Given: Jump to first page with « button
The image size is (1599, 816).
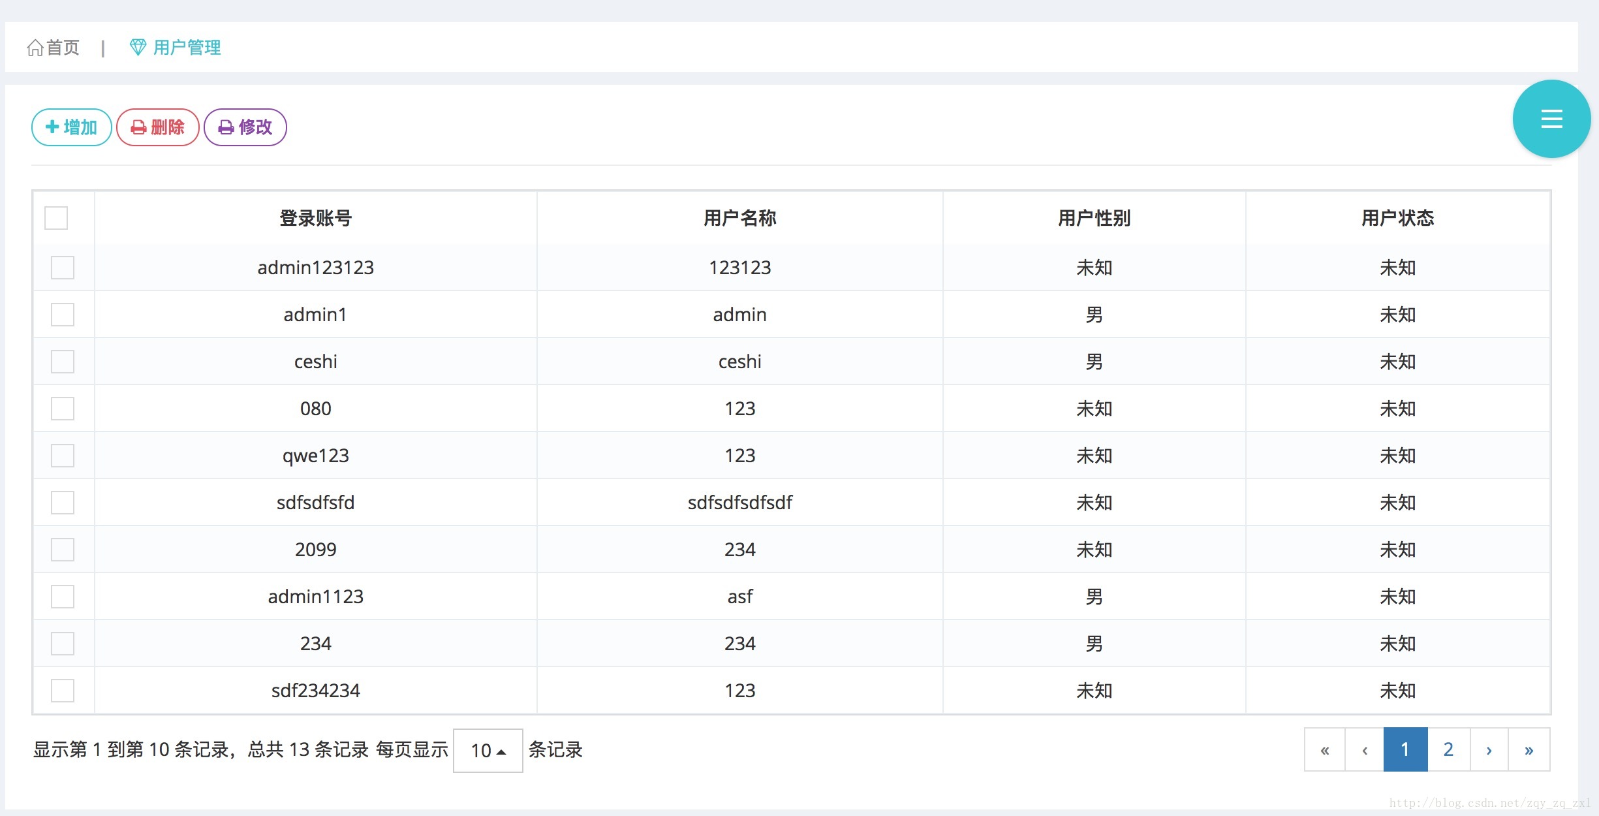Looking at the screenshot, I should pyautogui.click(x=1325, y=749).
